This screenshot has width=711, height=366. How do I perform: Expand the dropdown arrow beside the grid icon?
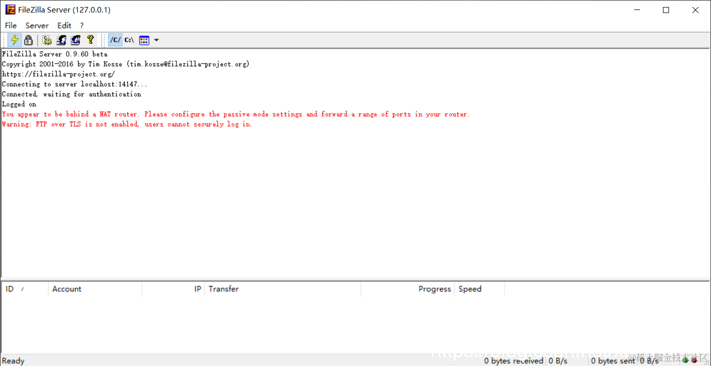click(x=156, y=40)
